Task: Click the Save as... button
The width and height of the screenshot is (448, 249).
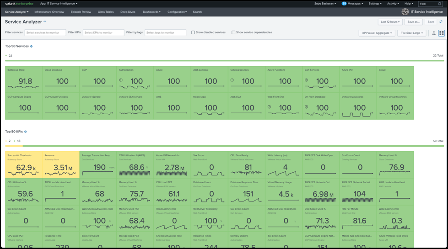Action: 413,22
